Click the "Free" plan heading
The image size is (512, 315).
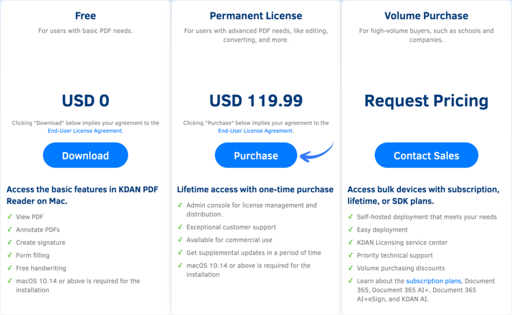click(85, 16)
